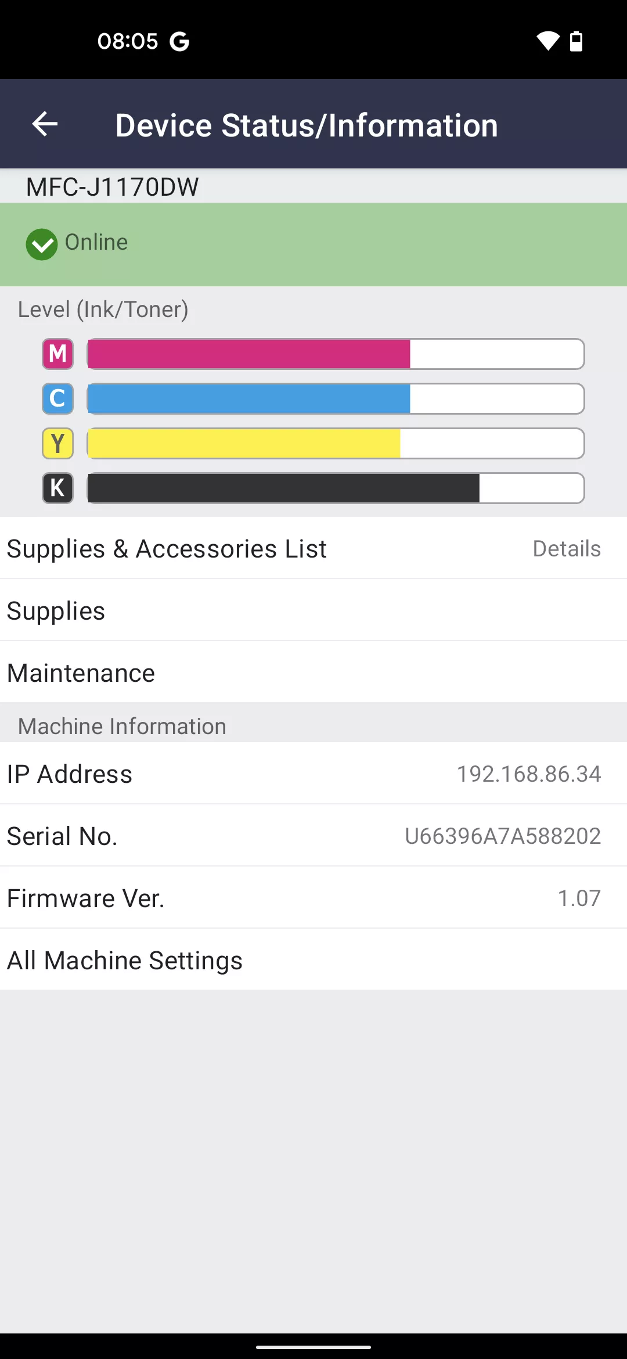Tap the cyan C ink cartridge icon

(x=57, y=398)
